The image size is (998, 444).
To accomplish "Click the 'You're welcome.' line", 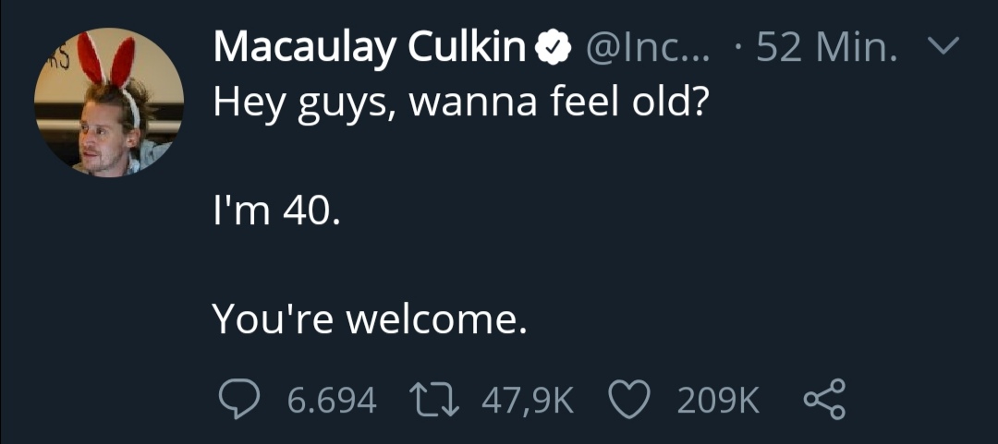I will [x=370, y=319].
